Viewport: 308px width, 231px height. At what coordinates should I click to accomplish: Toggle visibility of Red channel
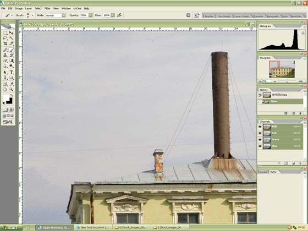tap(260, 133)
